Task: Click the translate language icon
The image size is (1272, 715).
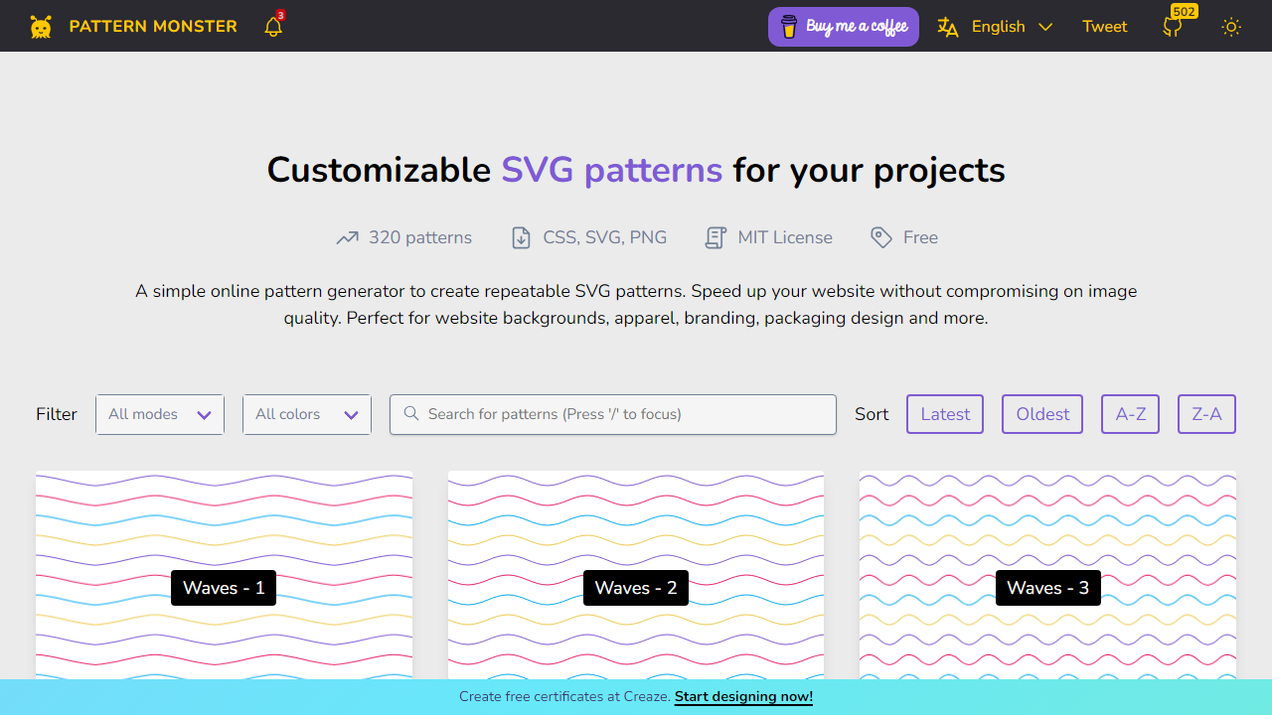Action: (x=948, y=27)
